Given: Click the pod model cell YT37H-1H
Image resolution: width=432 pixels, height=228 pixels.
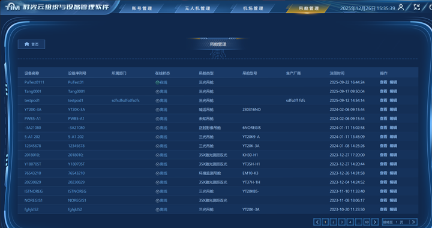Looking at the screenshot, I should (251, 182).
